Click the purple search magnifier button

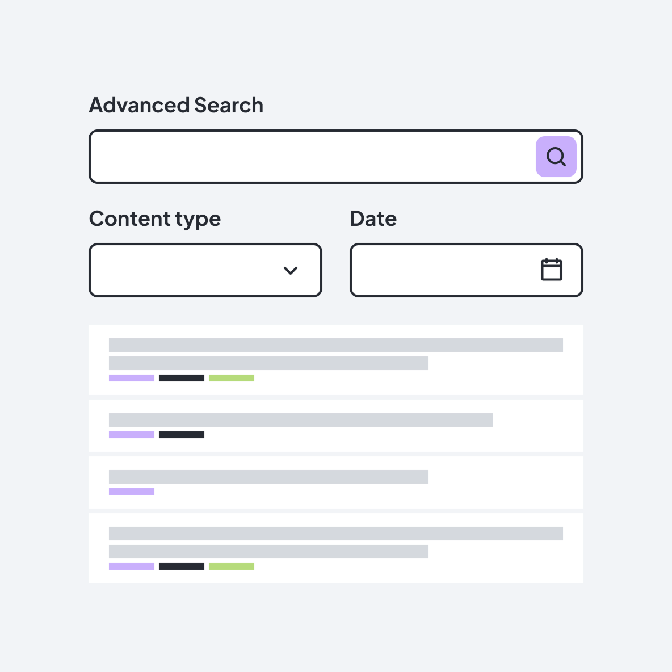(556, 157)
